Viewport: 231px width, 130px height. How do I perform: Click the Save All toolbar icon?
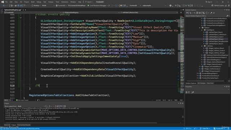pyautogui.click(x=21, y=6)
